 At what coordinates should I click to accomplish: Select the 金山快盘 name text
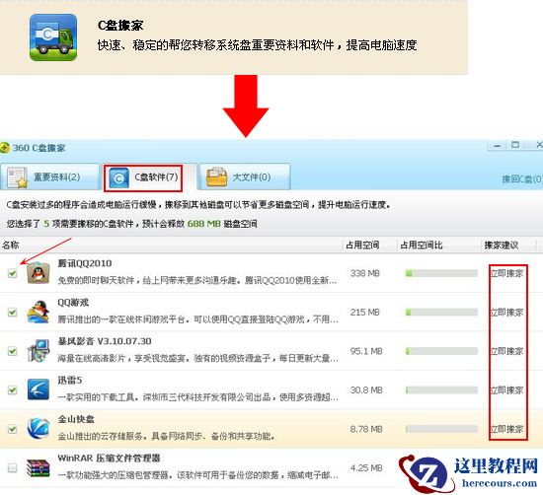76,419
